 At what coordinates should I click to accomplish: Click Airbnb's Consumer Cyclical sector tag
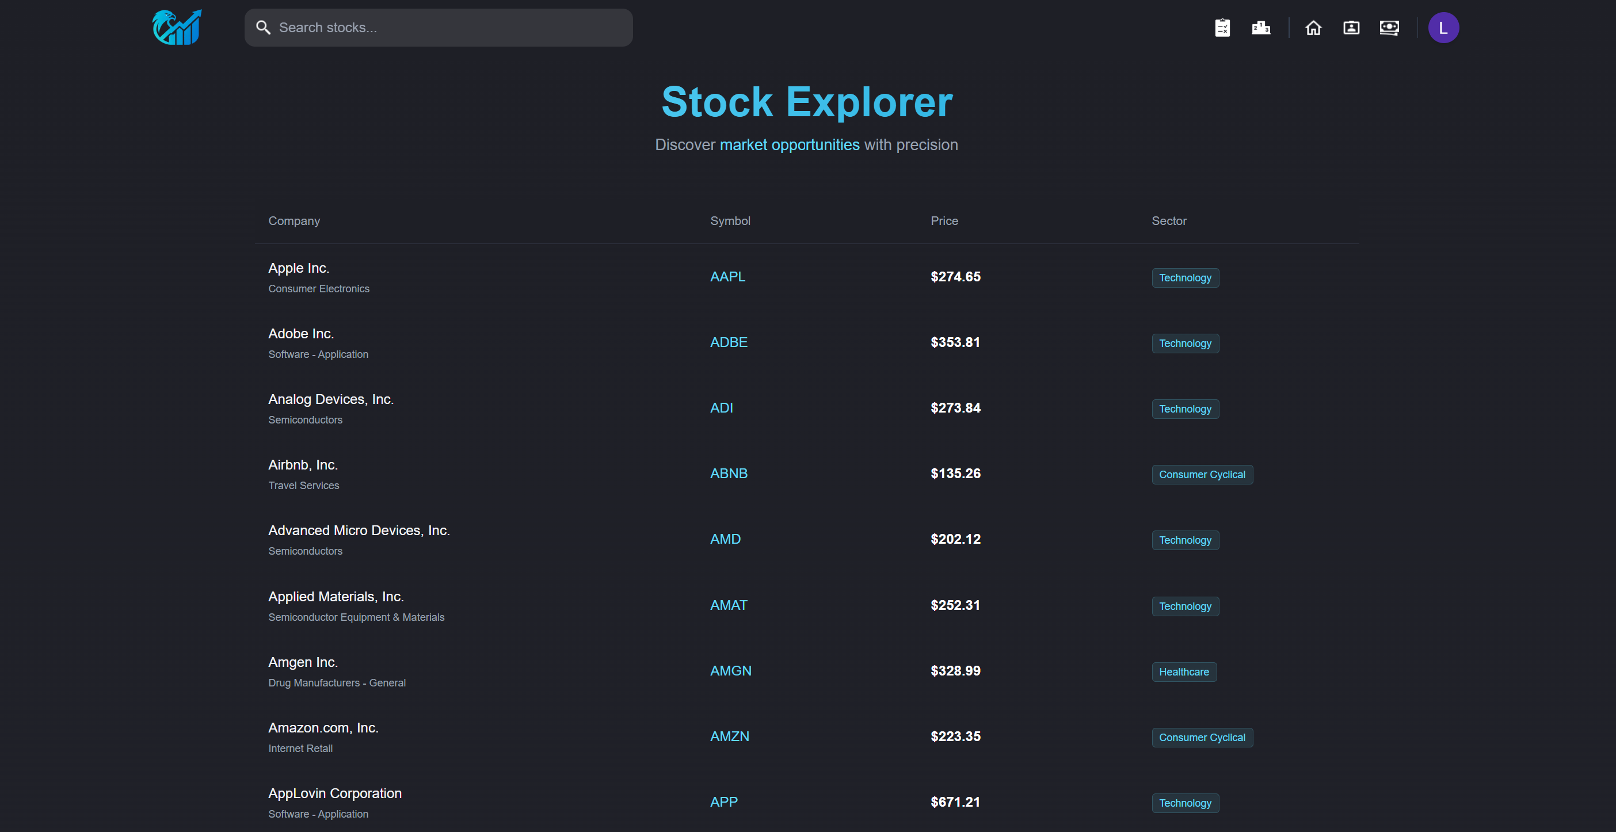click(1201, 475)
